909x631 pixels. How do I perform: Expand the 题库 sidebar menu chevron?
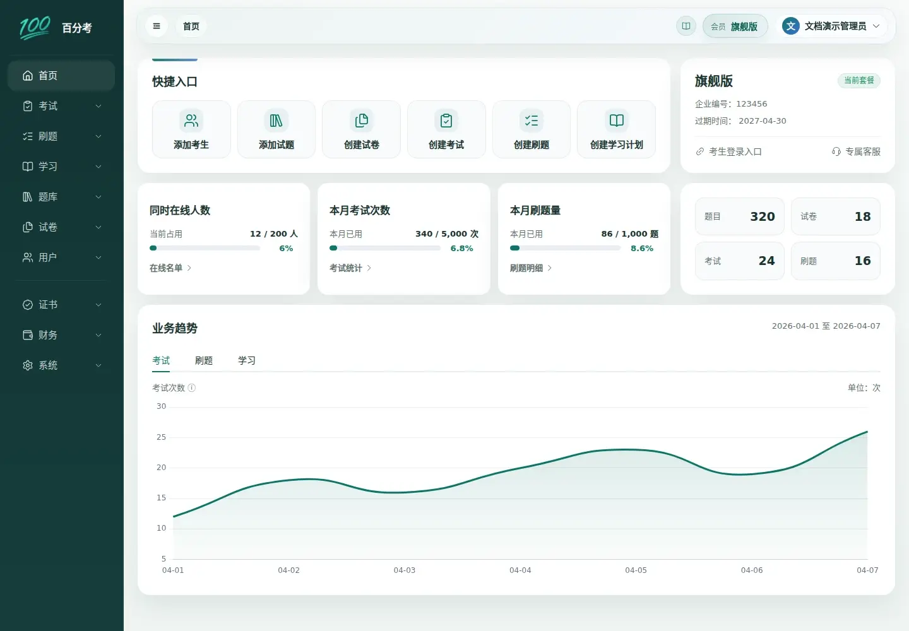(x=98, y=197)
